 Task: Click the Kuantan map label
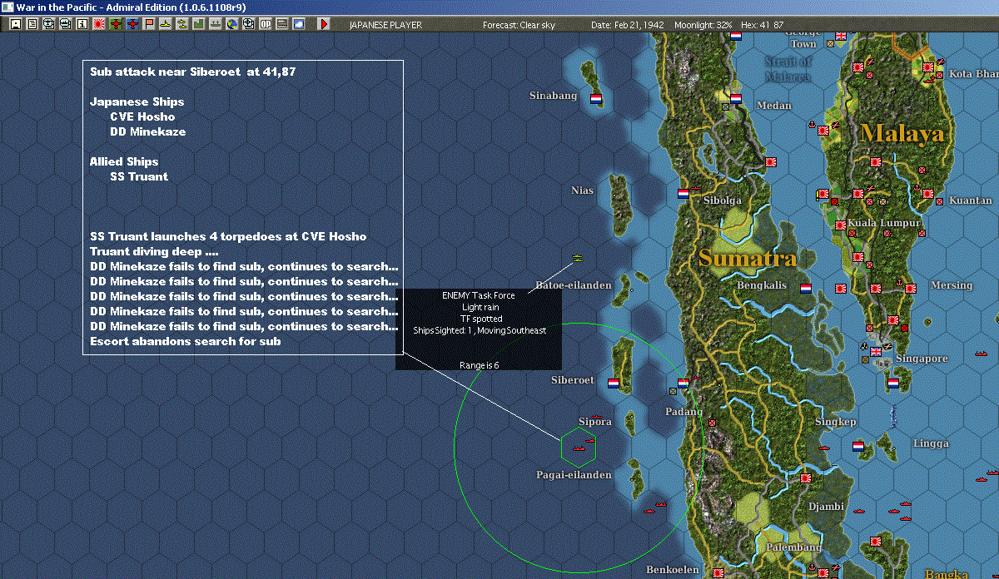pos(970,200)
